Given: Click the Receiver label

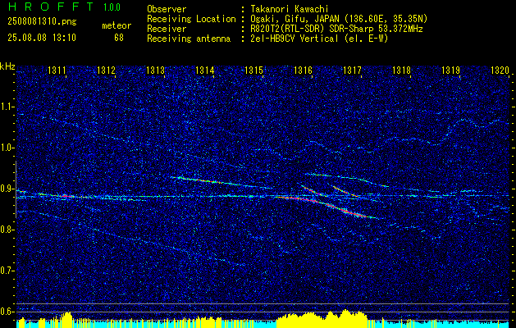Looking at the screenshot, I should click(167, 29).
